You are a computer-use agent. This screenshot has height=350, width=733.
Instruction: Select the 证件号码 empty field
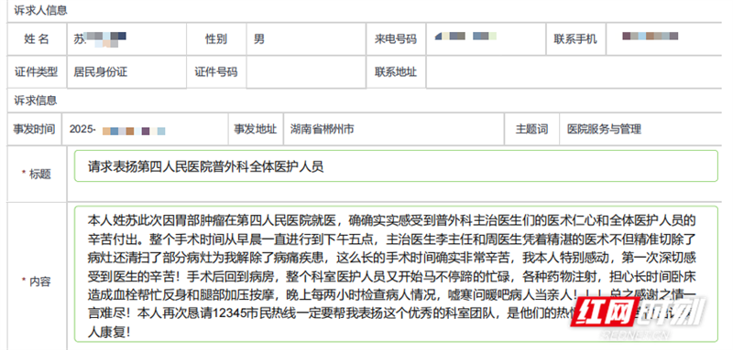[x=306, y=72]
